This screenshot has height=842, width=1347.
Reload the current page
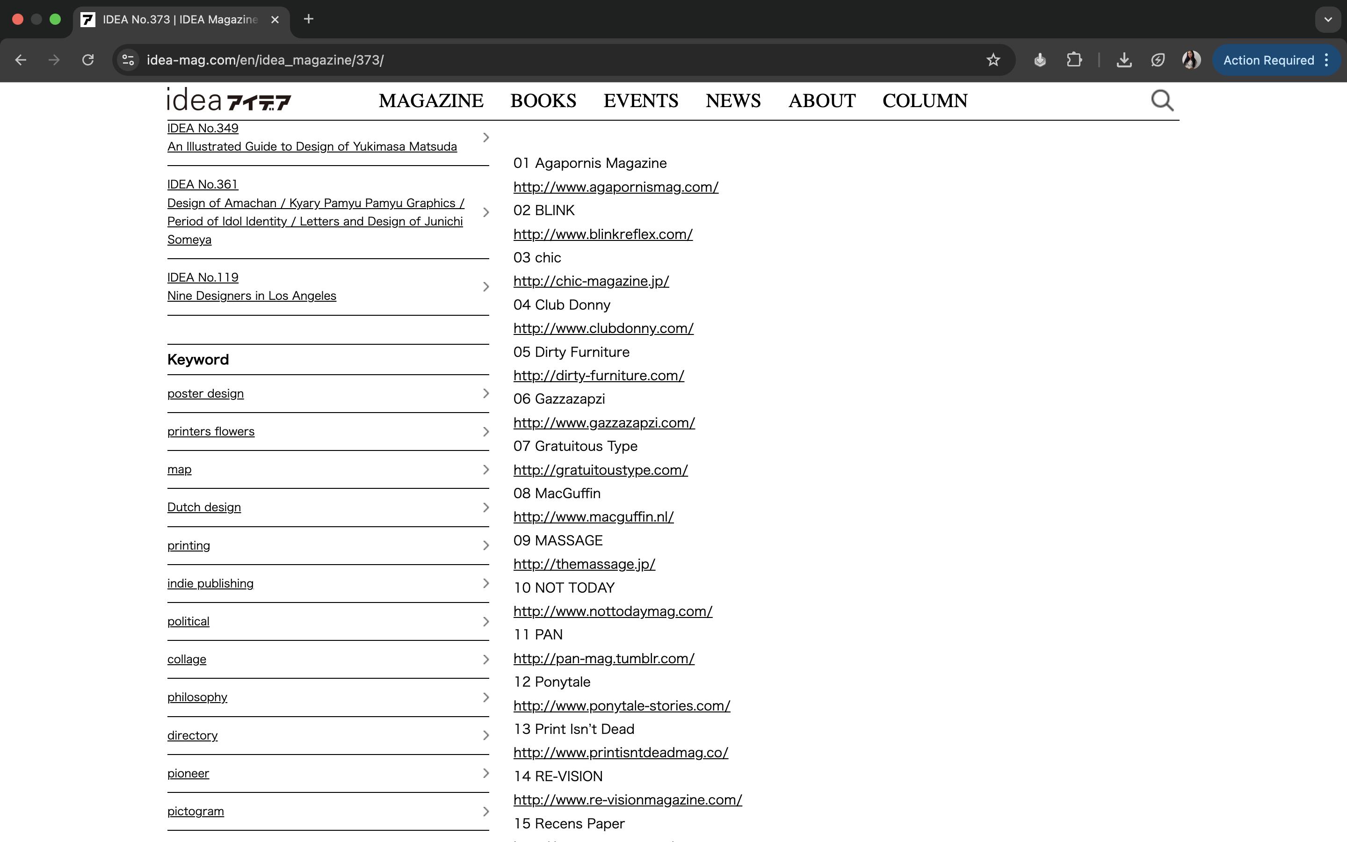coord(88,60)
